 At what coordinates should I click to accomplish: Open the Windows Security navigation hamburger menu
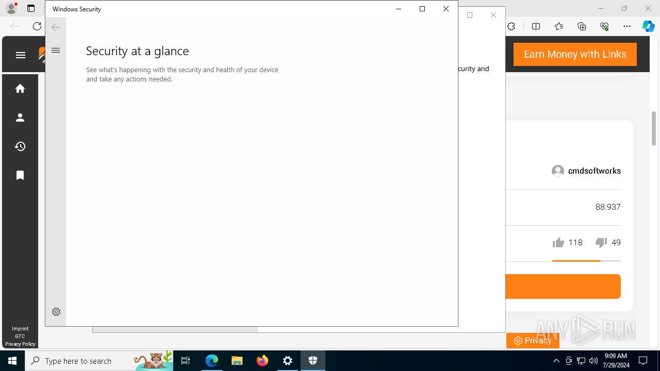tap(56, 50)
